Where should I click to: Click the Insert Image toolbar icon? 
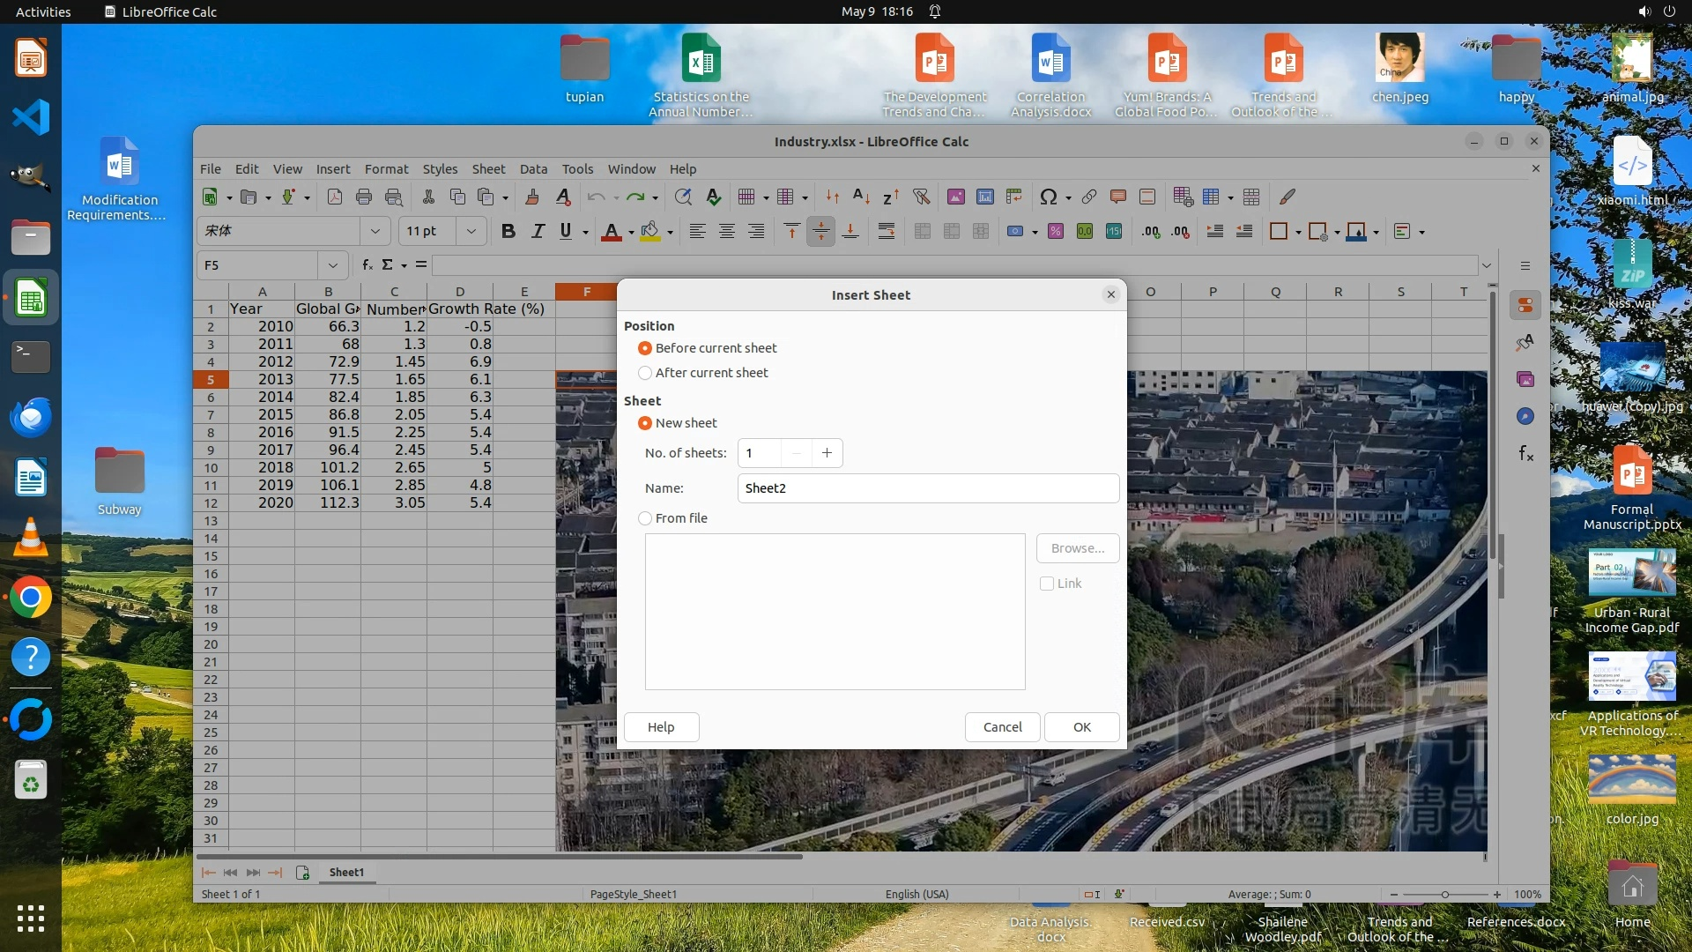coord(955,197)
